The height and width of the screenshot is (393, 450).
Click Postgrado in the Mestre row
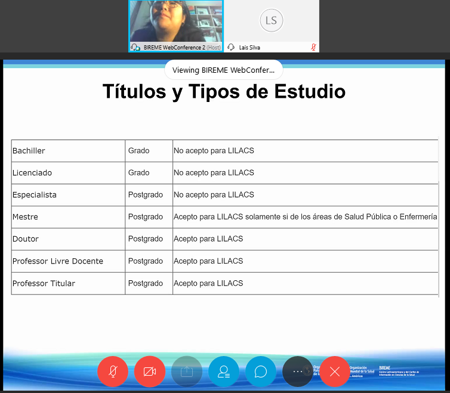tap(146, 217)
